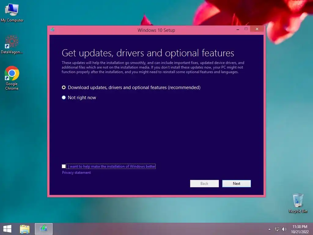Open the network status tray icon
The width and height of the screenshot is (313, 235).
tap(277, 229)
